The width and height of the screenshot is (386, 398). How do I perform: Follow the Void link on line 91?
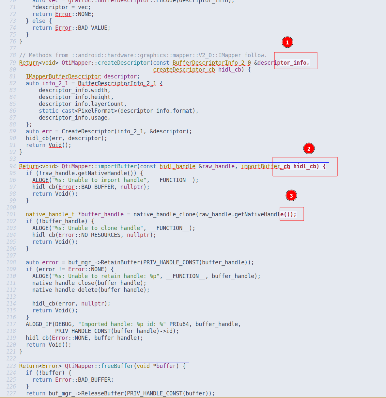click(x=55, y=145)
